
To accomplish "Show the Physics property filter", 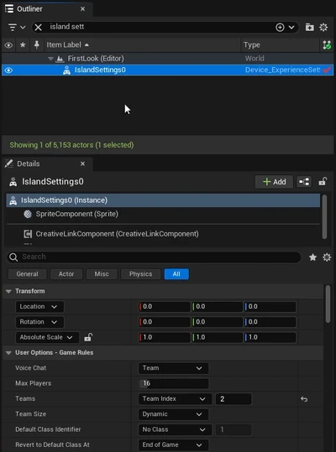I will [x=140, y=274].
